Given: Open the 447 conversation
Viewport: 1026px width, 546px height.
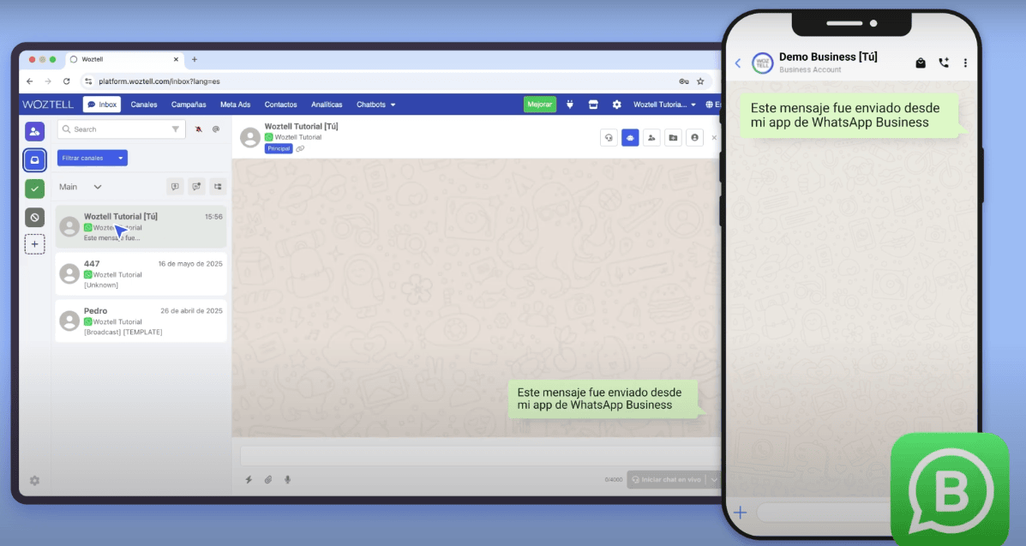Looking at the screenshot, I should [141, 273].
